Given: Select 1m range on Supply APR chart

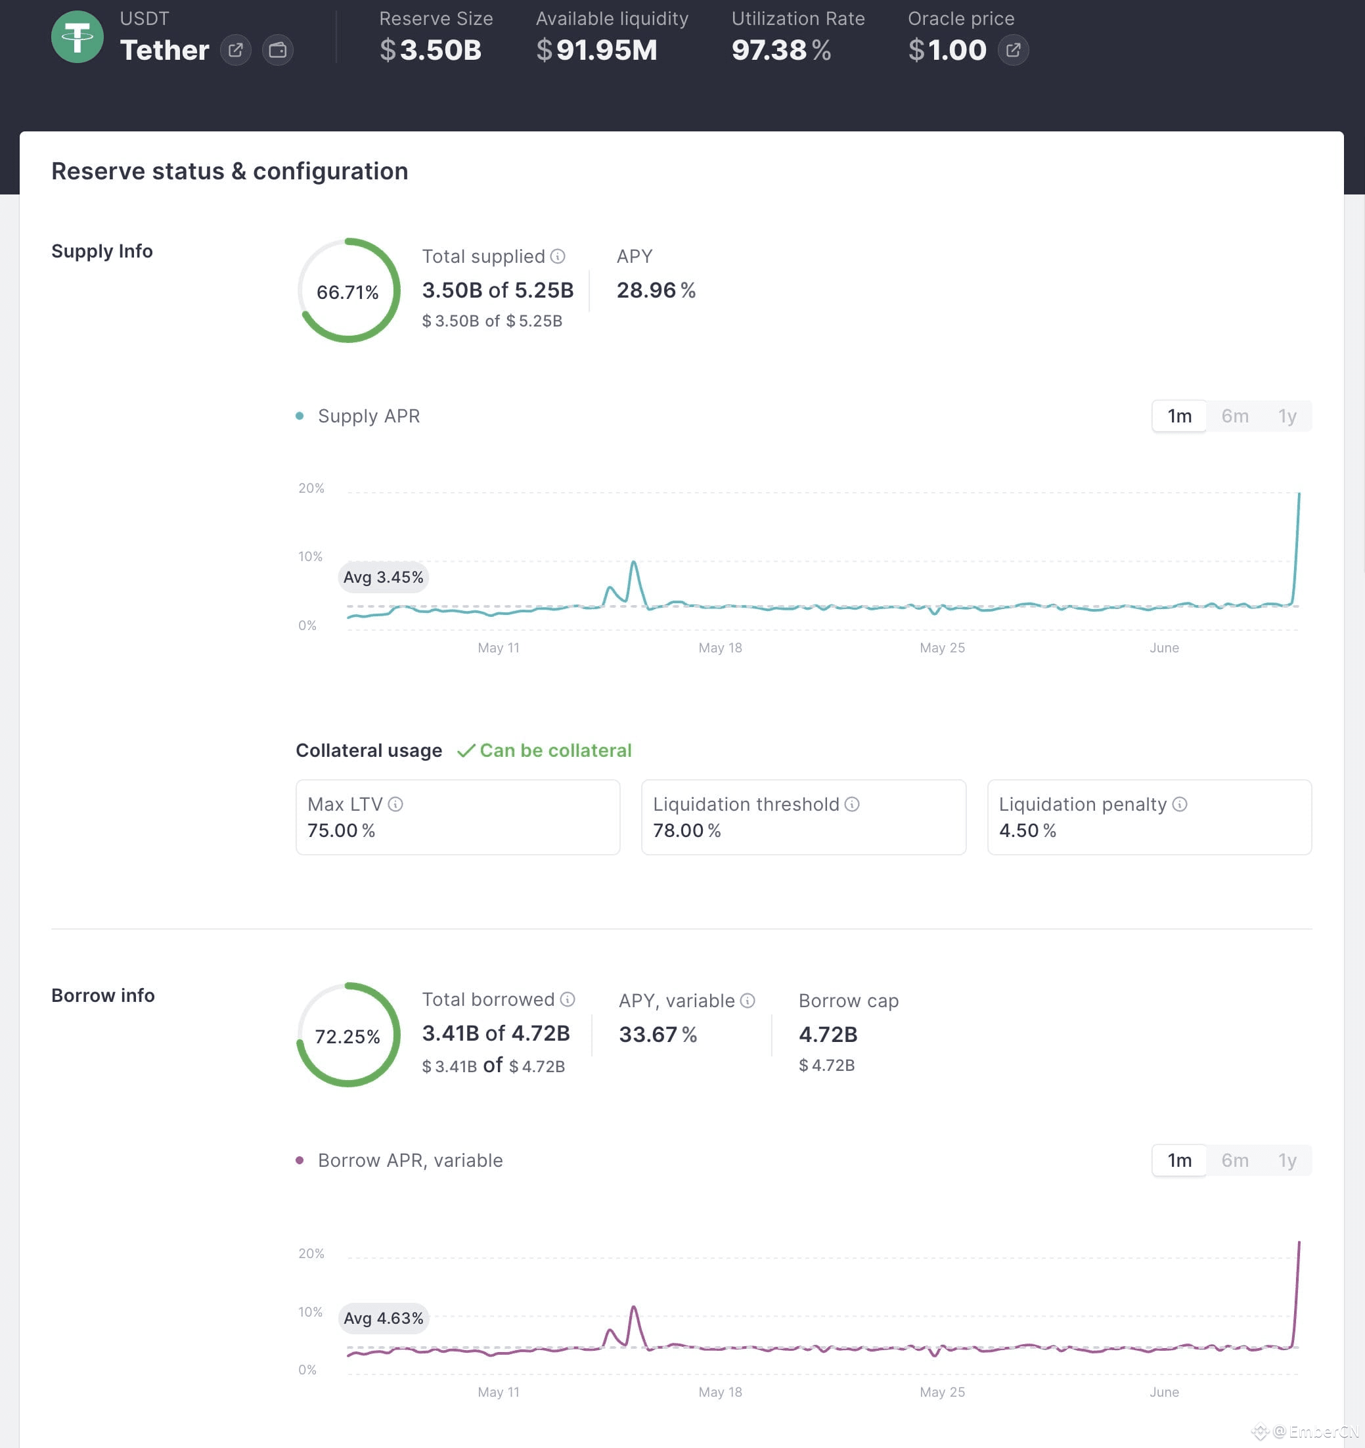Looking at the screenshot, I should click(1179, 416).
